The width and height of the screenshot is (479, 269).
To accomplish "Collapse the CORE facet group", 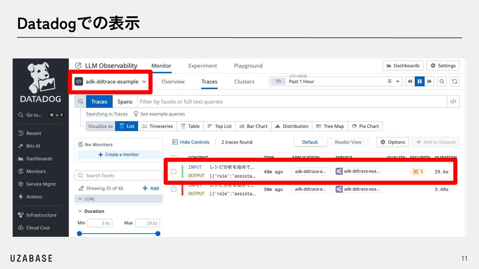I will coord(119,199).
